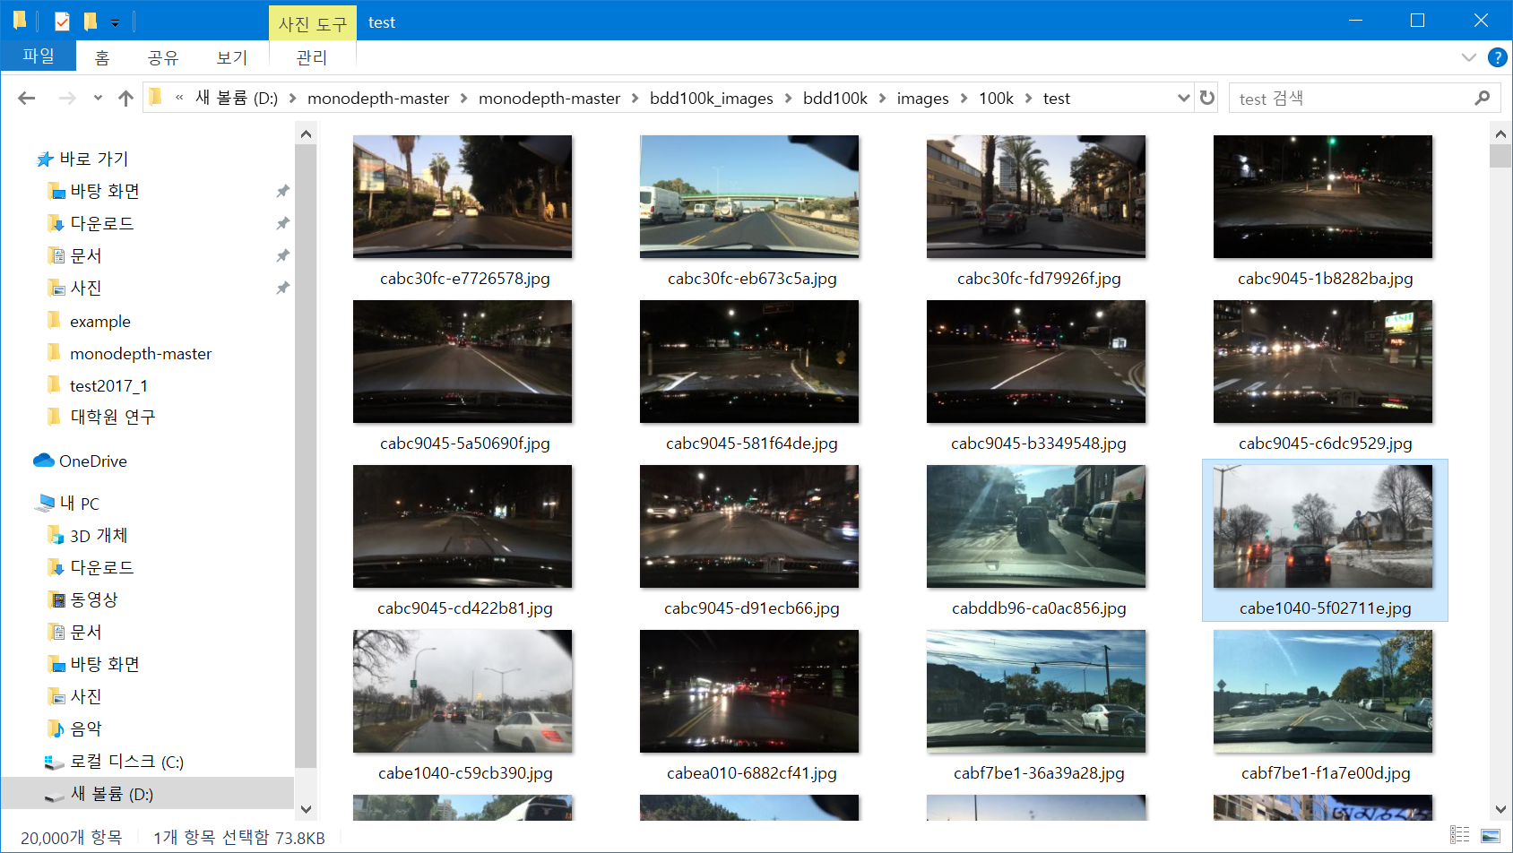Screen dimensions: 1513x853
Task: Open the 공유 ribbon tab
Action: (162, 57)
